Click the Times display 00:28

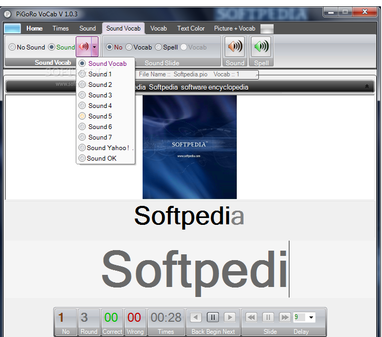[x=166, y=322]
